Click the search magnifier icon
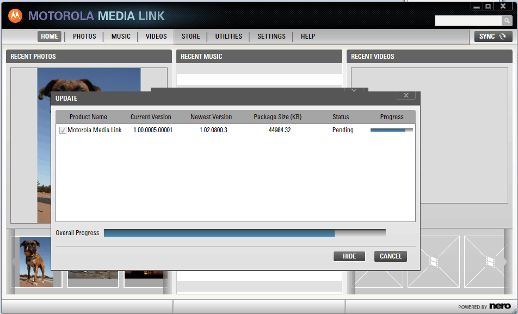The image size is (518, 314). 507,21
